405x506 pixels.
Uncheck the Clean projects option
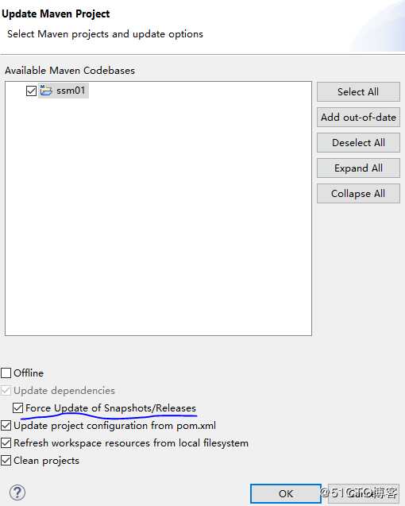tap(6, 461)
